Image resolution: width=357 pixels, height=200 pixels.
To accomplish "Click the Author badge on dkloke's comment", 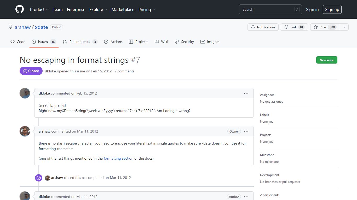I will [234, 197].
